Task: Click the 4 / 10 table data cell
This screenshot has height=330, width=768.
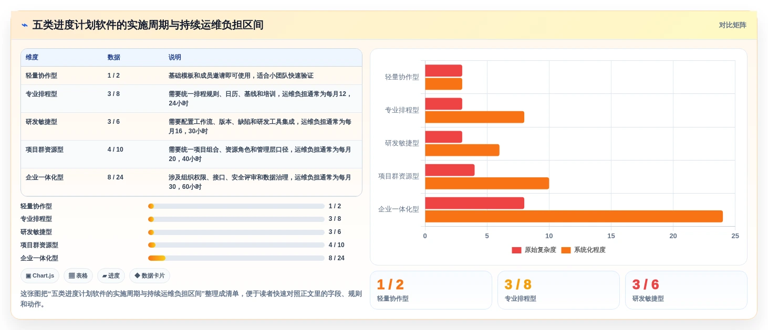Action: pyautogui.click(x=116, y=150)
